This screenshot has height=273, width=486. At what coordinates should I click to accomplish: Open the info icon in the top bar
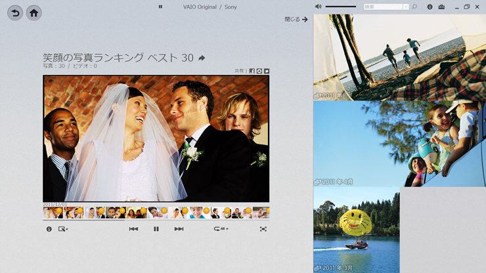[430, 7]
